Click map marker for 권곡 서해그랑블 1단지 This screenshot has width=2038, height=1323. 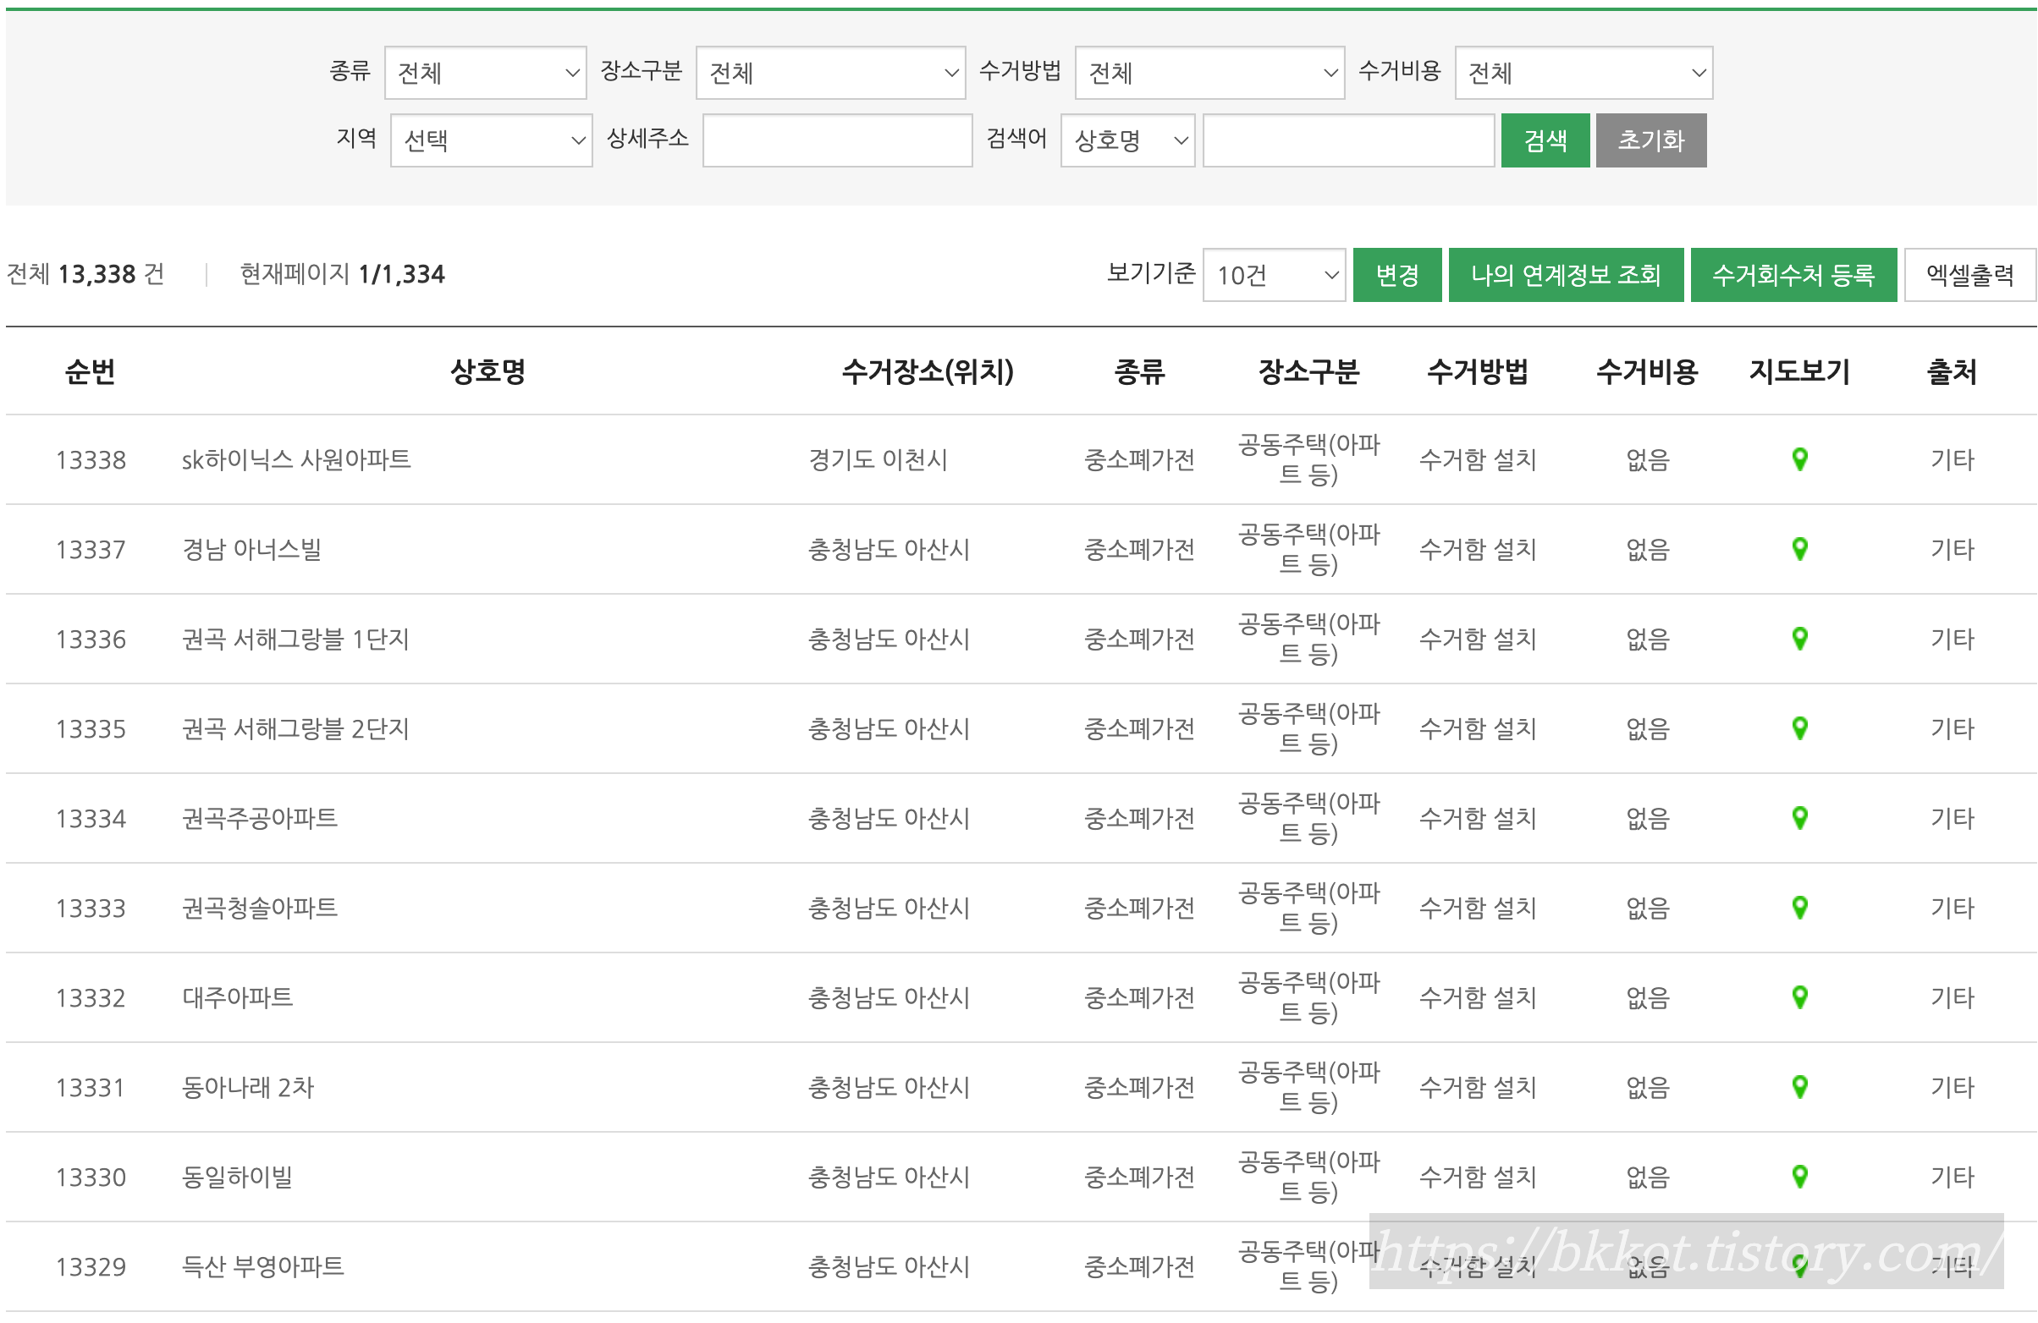(x=1799, y=639)
